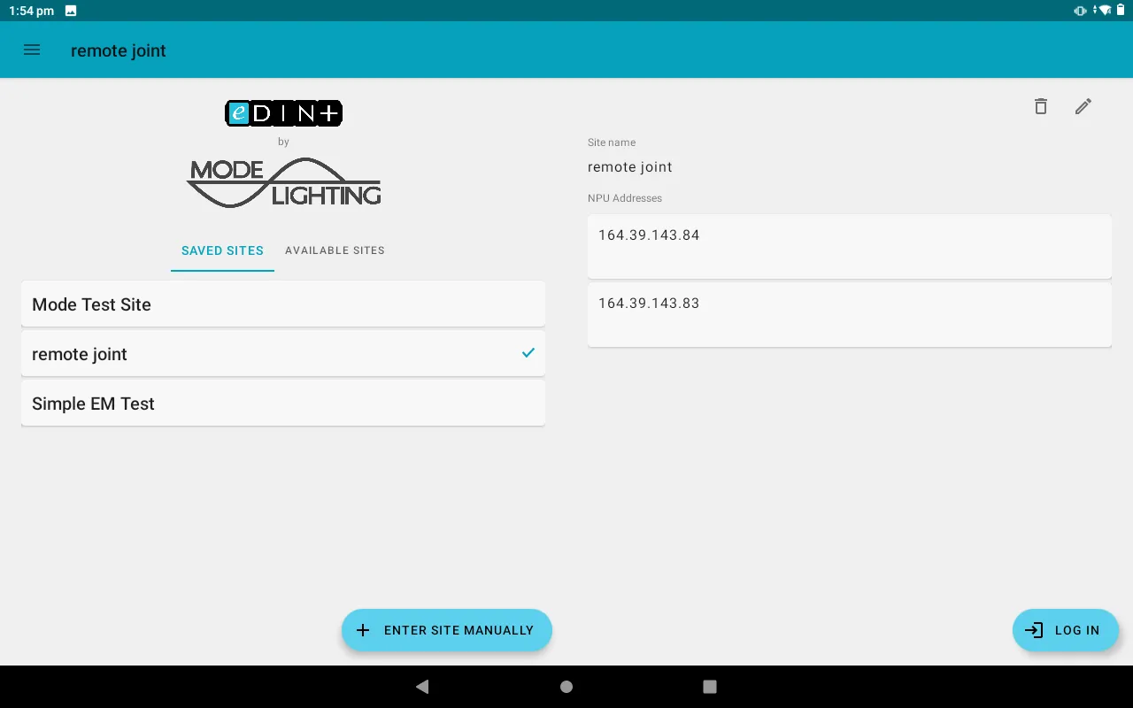Tap the Wi-Fi status icon
Image resolution: width=1133 pixels, height=708 pixels.
(x=1103, y=11)
